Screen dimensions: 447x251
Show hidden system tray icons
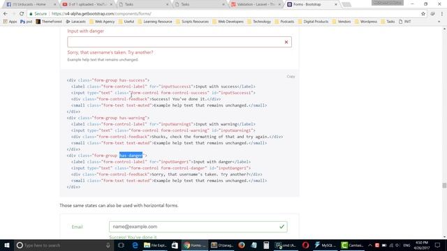(x=370, y=245)
